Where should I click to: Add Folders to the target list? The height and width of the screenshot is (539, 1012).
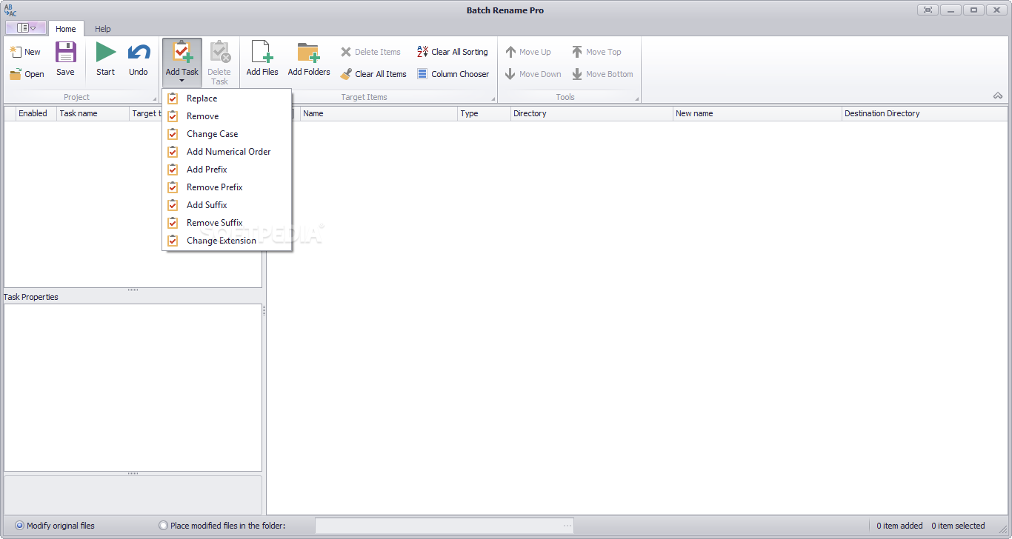click(309, 59)
